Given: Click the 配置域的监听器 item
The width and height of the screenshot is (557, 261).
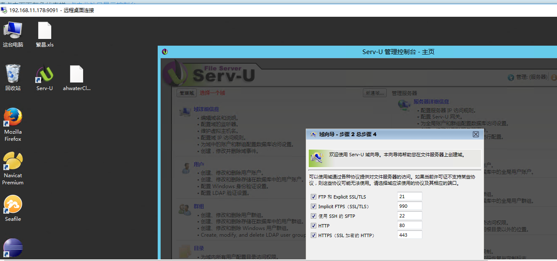Looking at the screenshot, I should (x=219, y=124).
